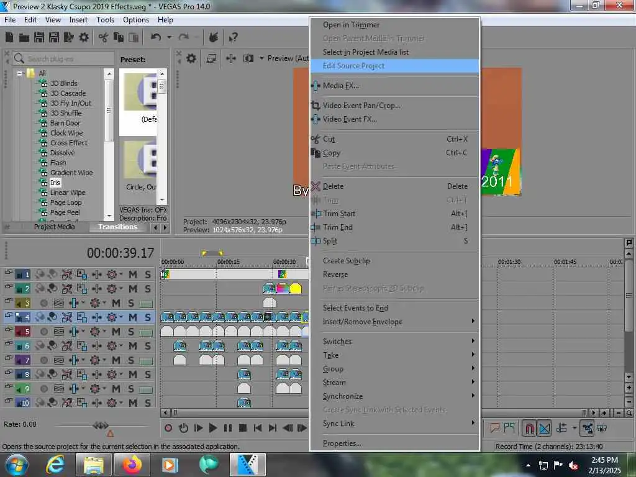Click the Cut scissors toolbar icon
636x477 pixels.
coord(104,38)
